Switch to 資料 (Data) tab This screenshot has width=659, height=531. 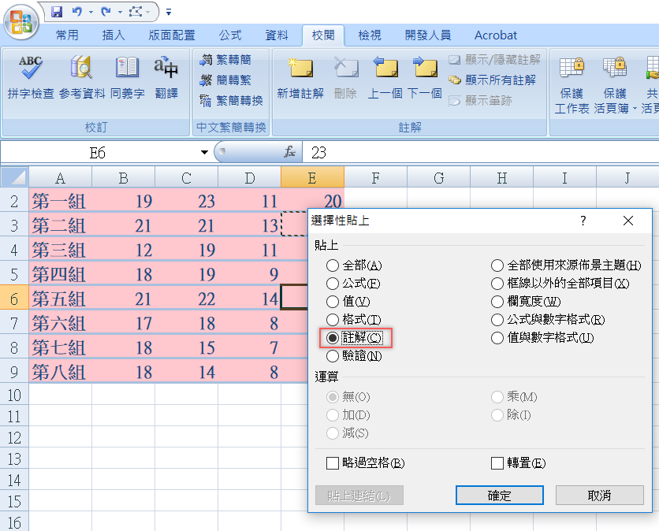tap(277, 35)
